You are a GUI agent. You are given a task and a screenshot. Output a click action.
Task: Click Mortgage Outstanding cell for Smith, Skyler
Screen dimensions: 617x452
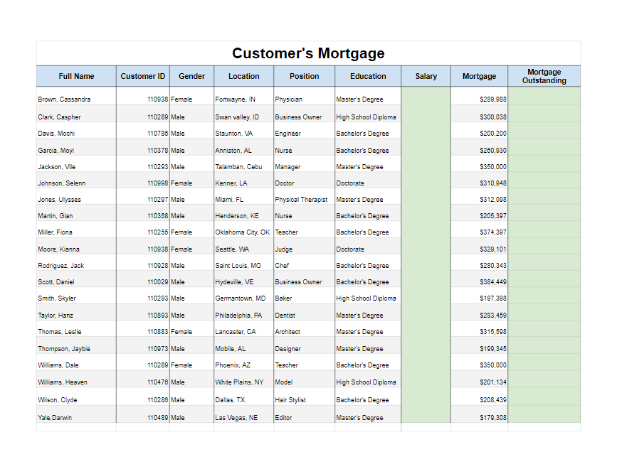point(544,298)
